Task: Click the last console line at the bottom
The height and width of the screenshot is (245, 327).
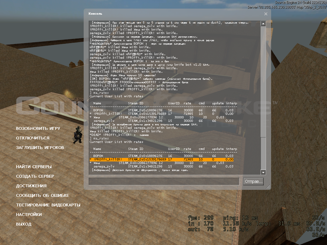Action: pos(140,170)
